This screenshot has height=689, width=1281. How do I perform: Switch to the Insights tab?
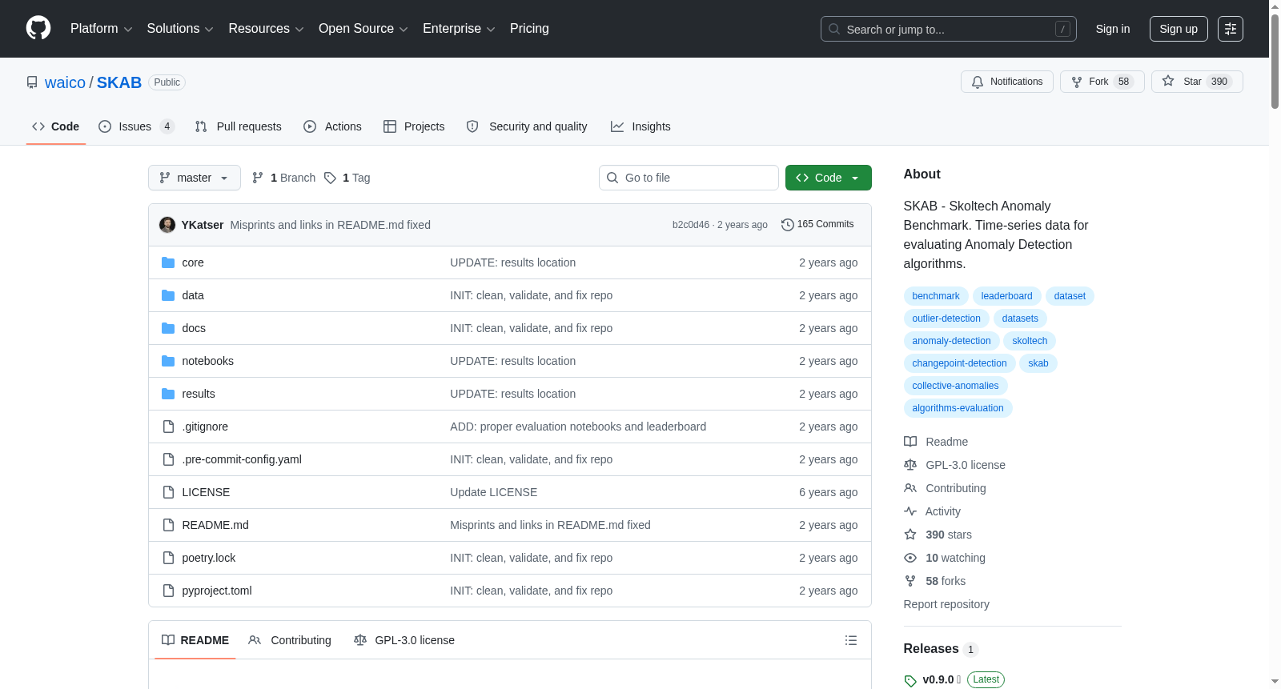click(640, 126)
